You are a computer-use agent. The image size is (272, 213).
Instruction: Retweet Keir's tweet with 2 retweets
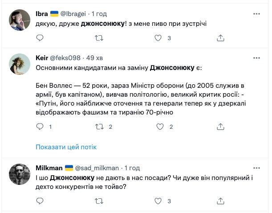[99, 127]
